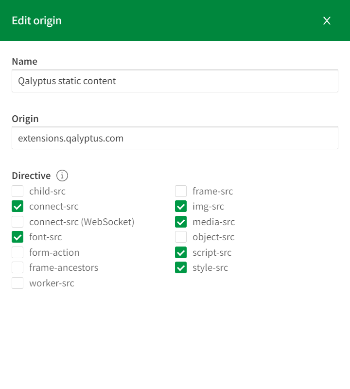The width and height of the screenshot is (350, 389).
Task: Click the 'Directive' heading label
Action: [x=31, y=176]
